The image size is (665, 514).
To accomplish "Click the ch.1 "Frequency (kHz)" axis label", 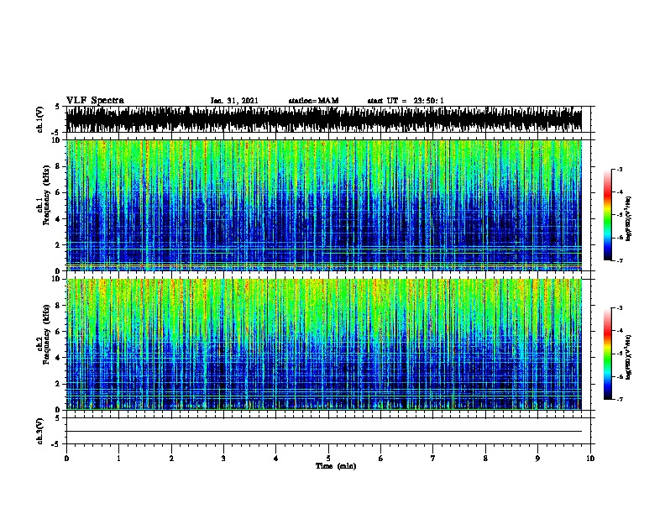I will (46, 195).
